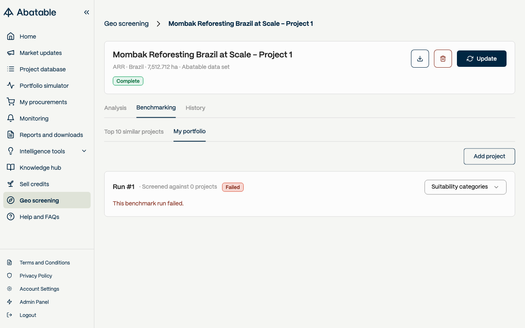The width and height of the screenshot is (525, 328).
Task: Open Monitoring in the sidebar
Action: point(47,118)
